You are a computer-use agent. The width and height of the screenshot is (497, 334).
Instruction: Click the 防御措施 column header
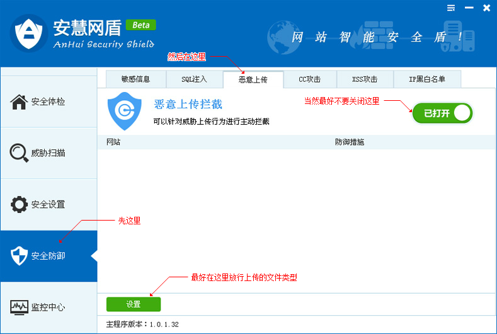350,142
